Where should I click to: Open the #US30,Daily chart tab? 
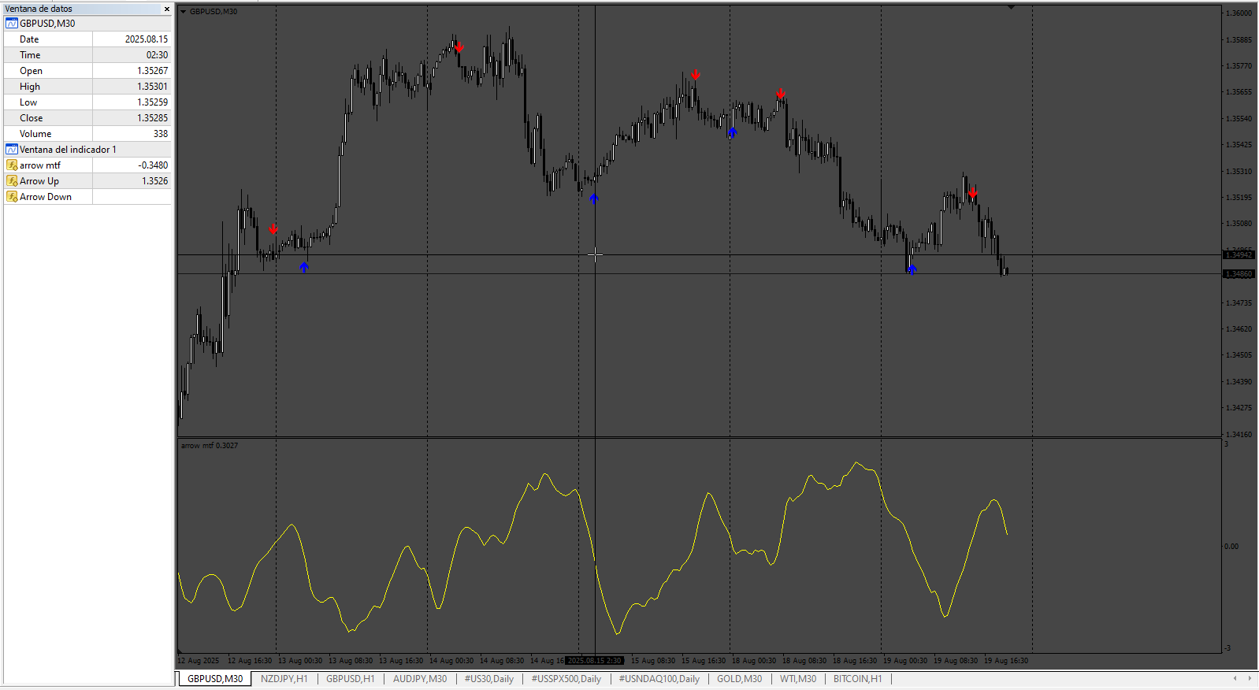coord(489,679)
